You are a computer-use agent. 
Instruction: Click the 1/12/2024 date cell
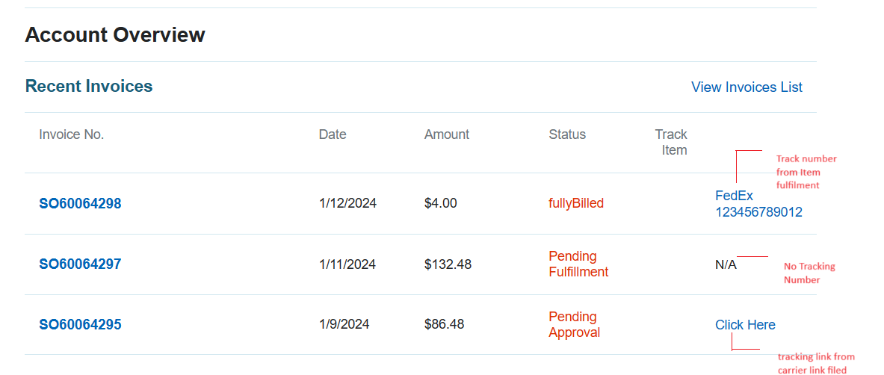[347, 203]
